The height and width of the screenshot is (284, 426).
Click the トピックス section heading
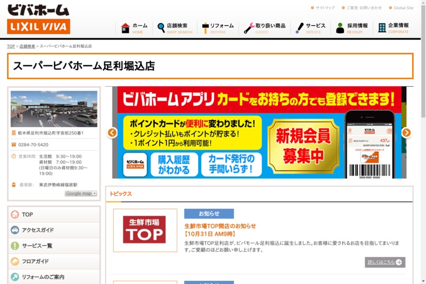click(x=120, y=194)
